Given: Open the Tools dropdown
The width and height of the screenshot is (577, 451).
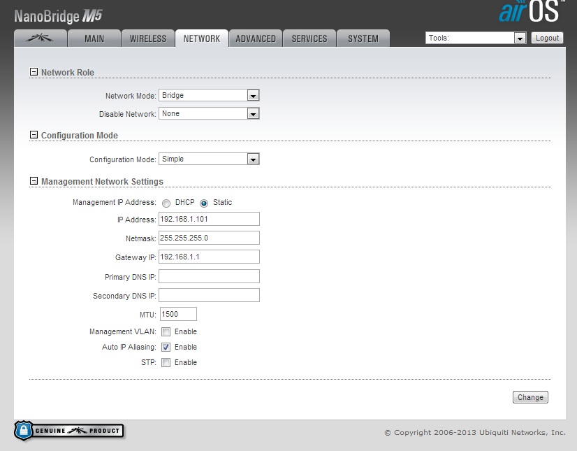Looking at the screenshot, I should pyautogui.click(x=476, y=38).
